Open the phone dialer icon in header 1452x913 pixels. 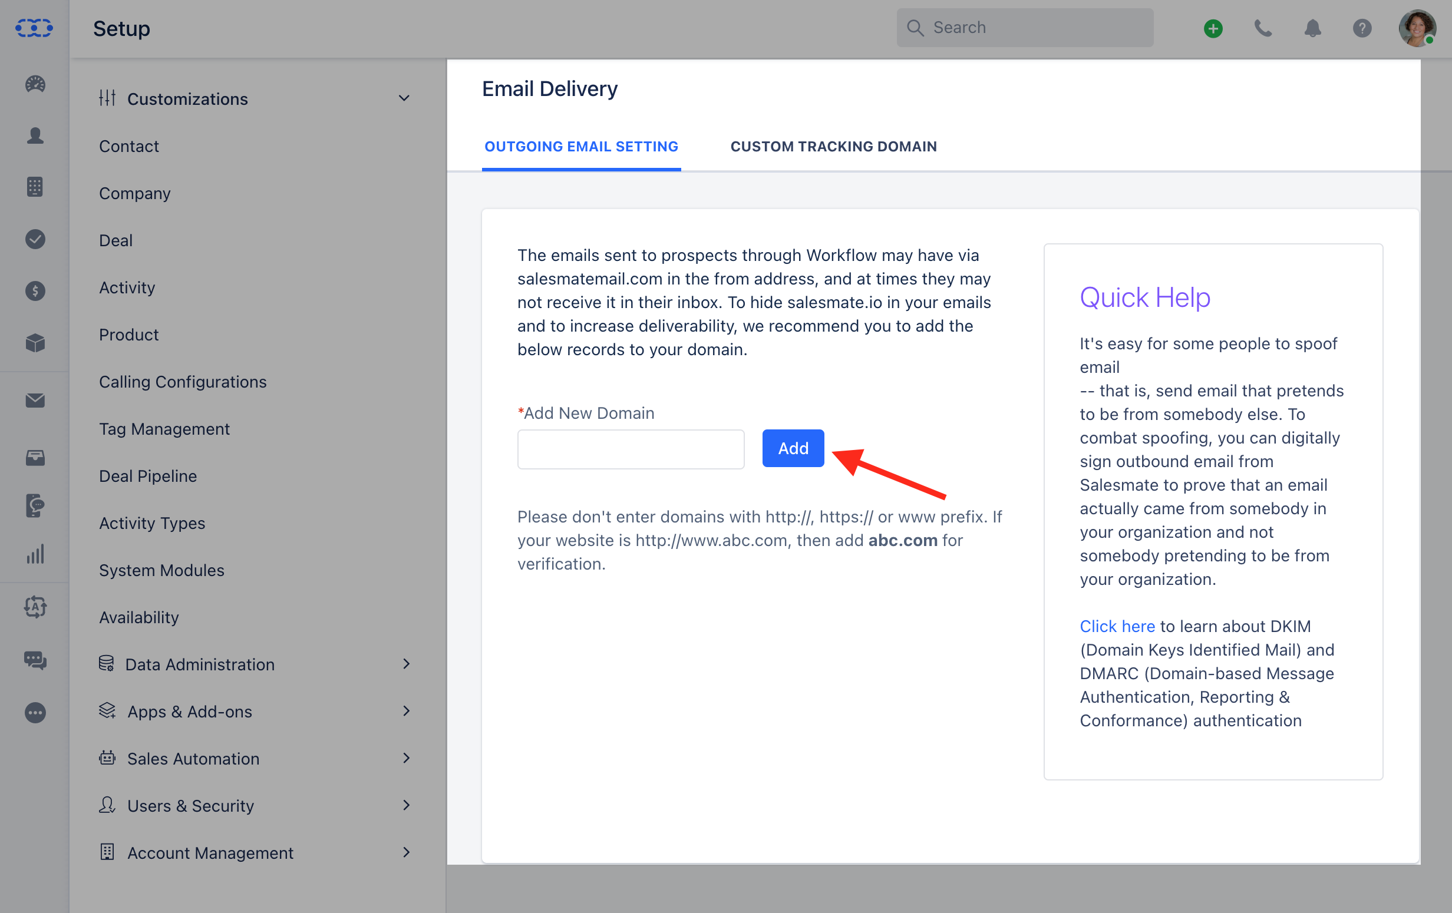click(x=1263, y=28)
